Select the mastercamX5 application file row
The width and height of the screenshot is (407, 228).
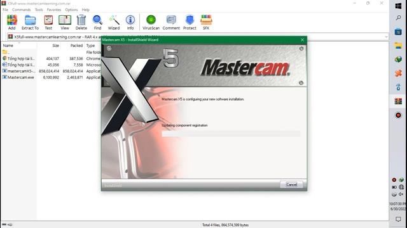coord(52,71)
